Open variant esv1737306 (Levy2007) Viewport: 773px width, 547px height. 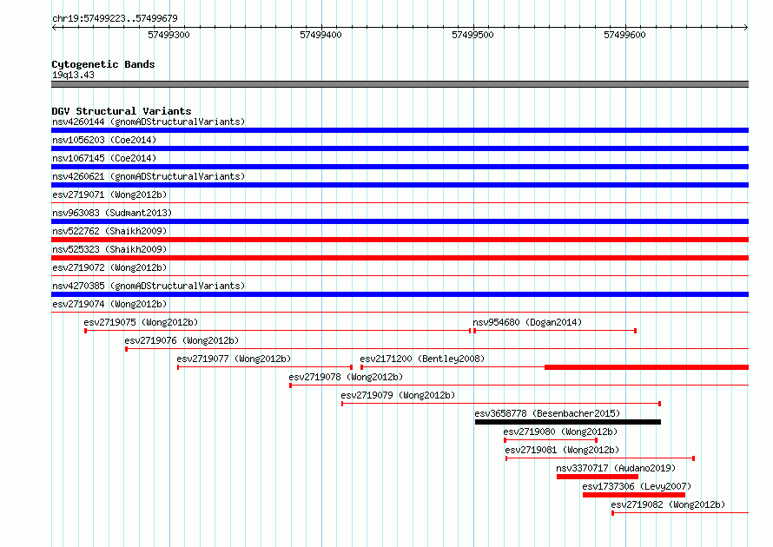637,486
